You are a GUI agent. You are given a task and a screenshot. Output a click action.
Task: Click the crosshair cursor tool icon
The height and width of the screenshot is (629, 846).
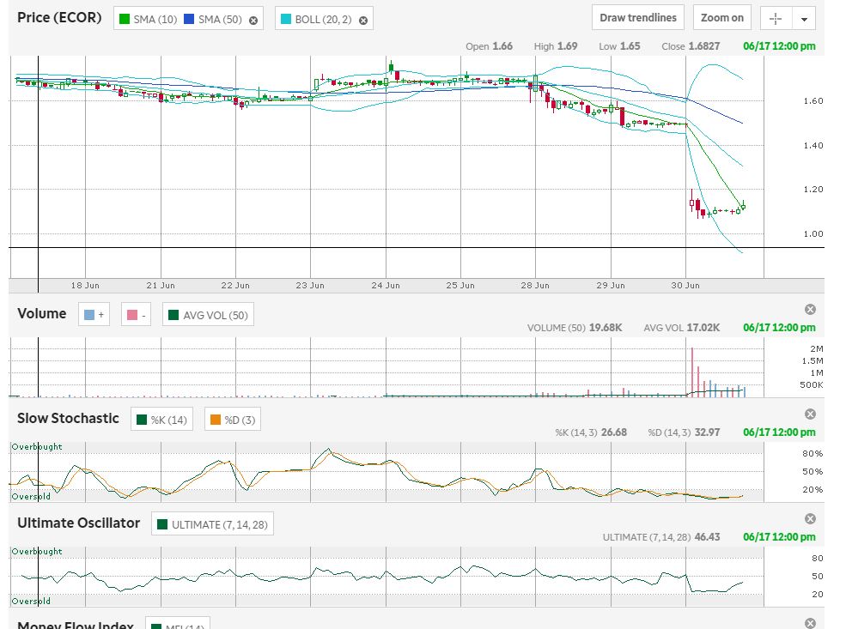click(x=775, y=18)
